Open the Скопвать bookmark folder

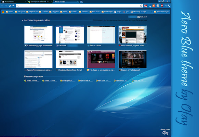click(x=95, y=12)
